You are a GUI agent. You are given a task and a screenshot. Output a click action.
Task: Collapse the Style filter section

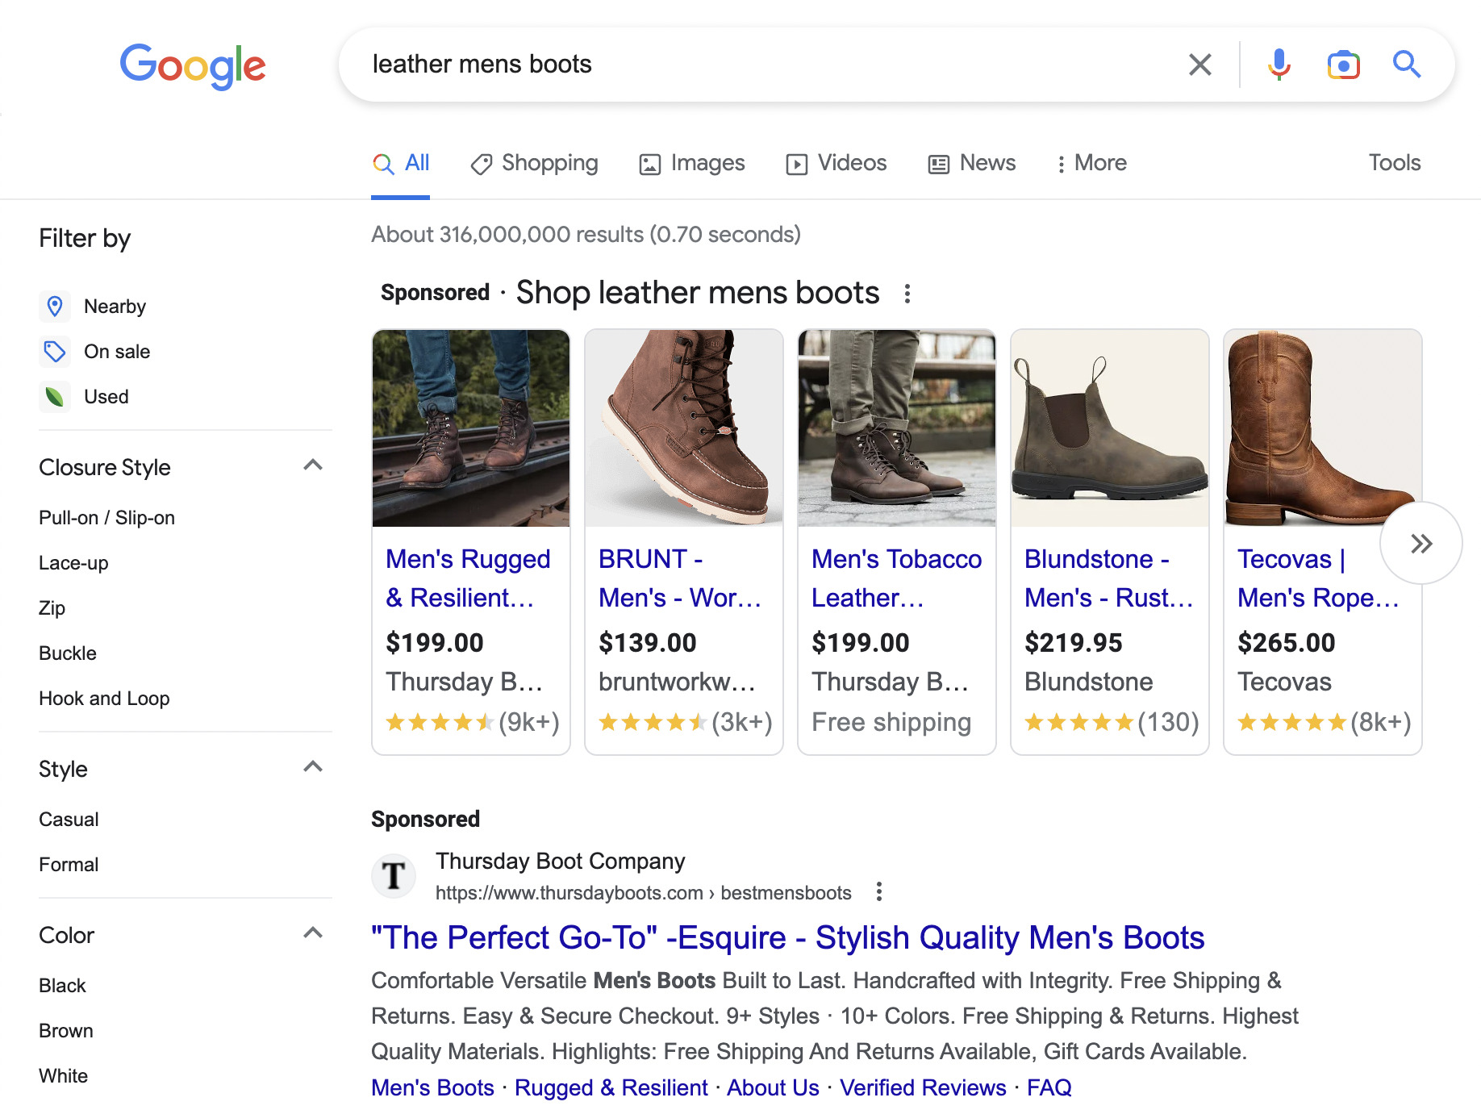313,766
